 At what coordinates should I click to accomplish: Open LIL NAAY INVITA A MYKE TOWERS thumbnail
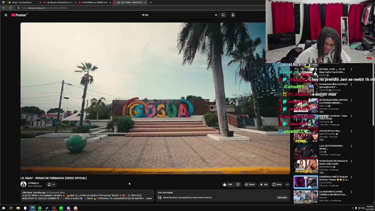306,197
